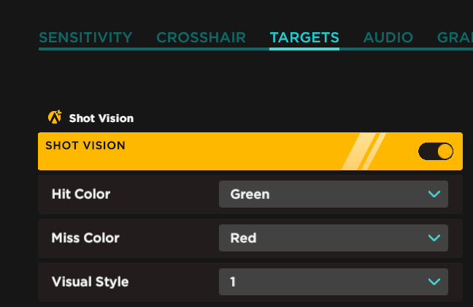Open the Hit Color dropdown showing Green
Screen dimensions: 473x307
click(333, 194)
